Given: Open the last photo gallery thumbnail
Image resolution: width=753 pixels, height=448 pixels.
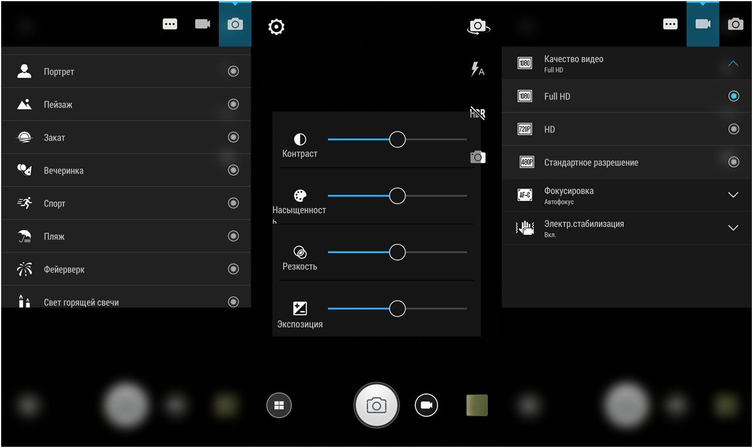Looking at the screenshot, I should point(477,405).
